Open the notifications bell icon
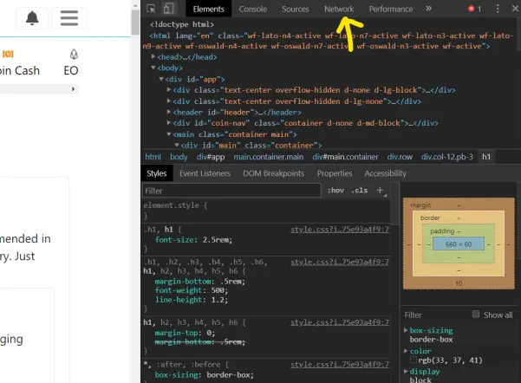This screenshot has height=383, width=521. [x=32, y=18]
